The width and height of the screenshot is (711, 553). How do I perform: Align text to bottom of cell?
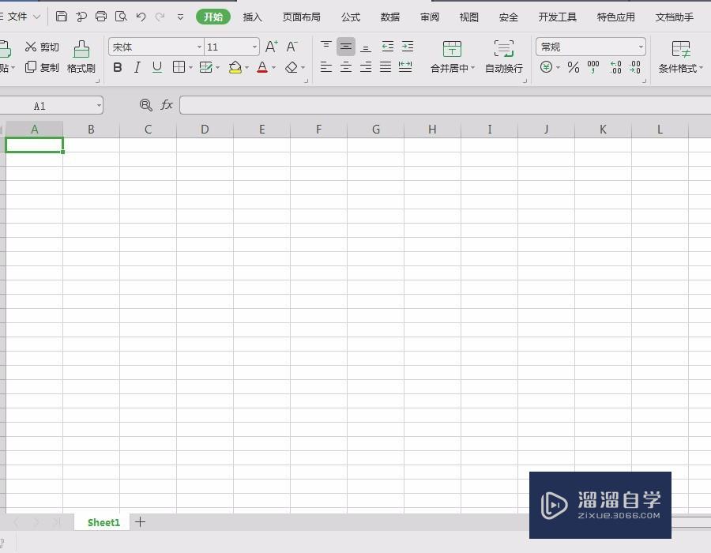(366, 47)
